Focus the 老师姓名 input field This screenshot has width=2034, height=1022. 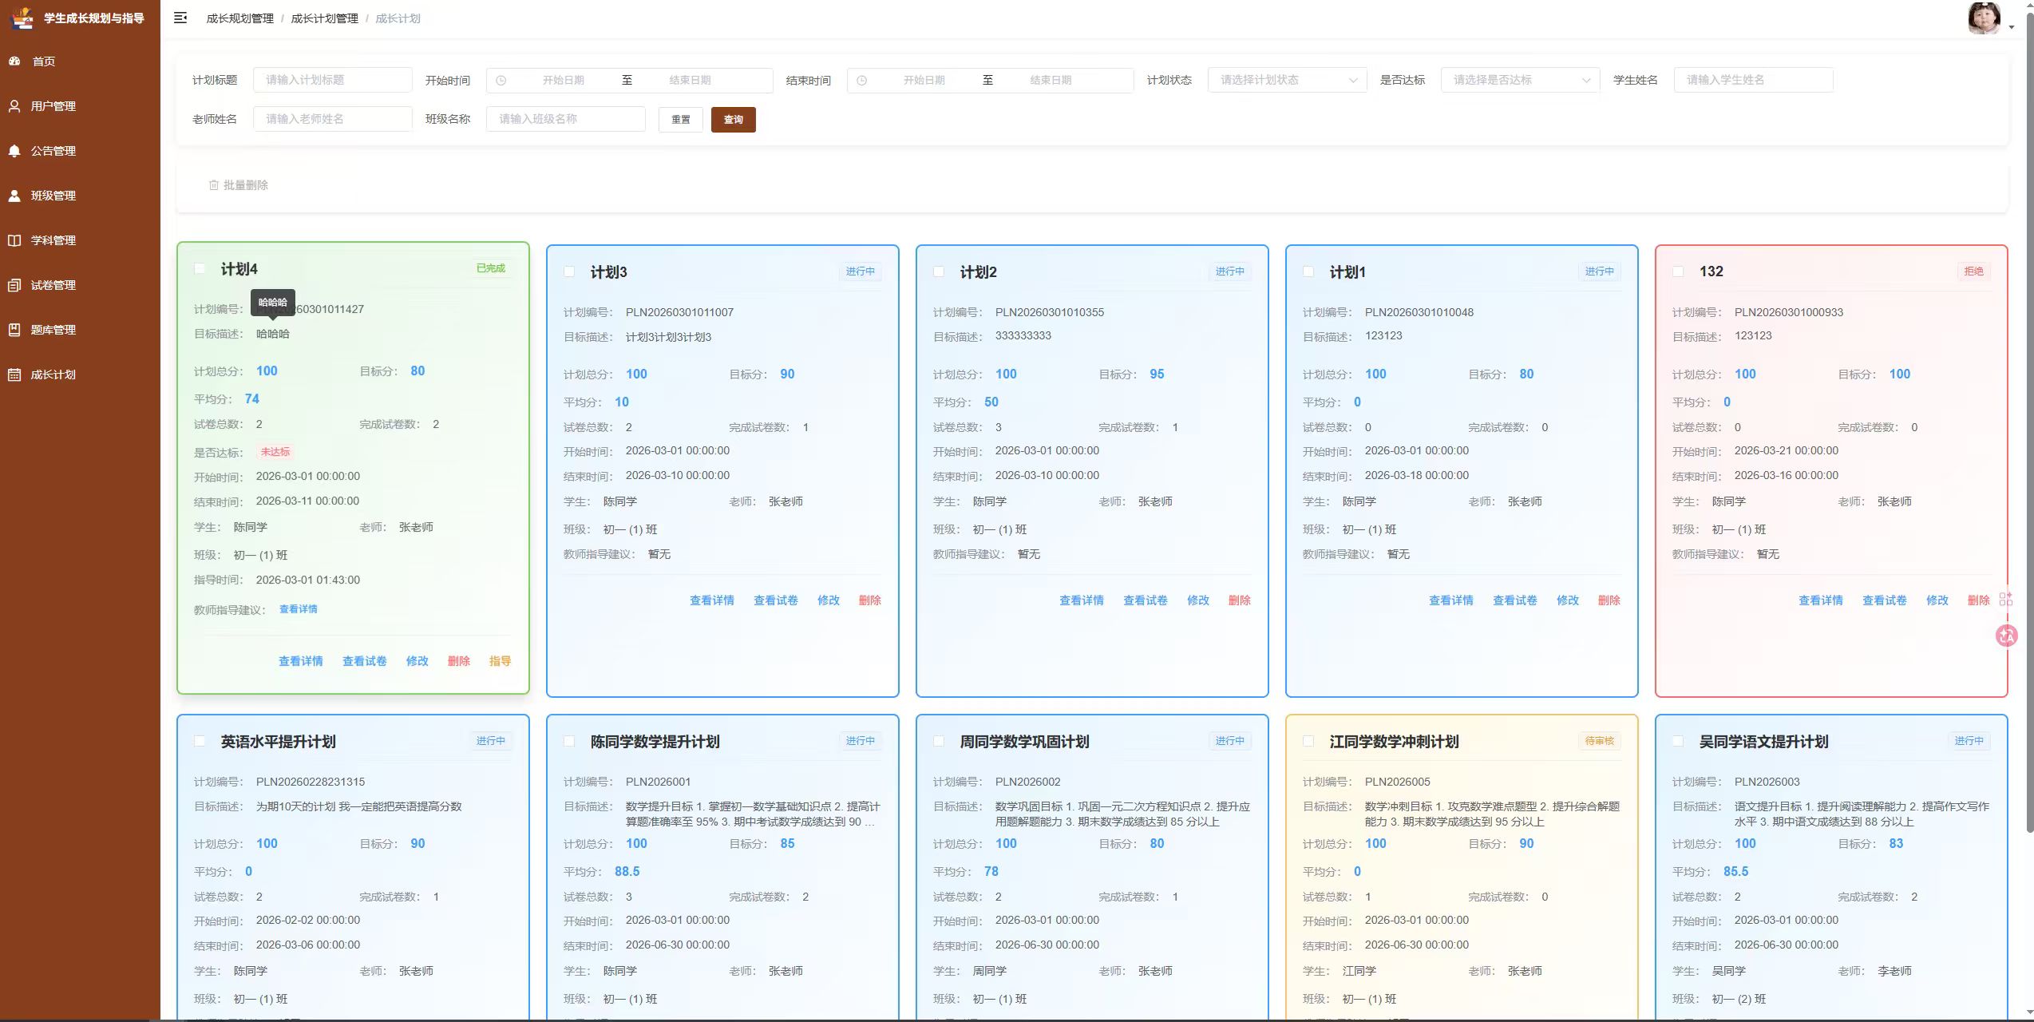tap(333, 119)
